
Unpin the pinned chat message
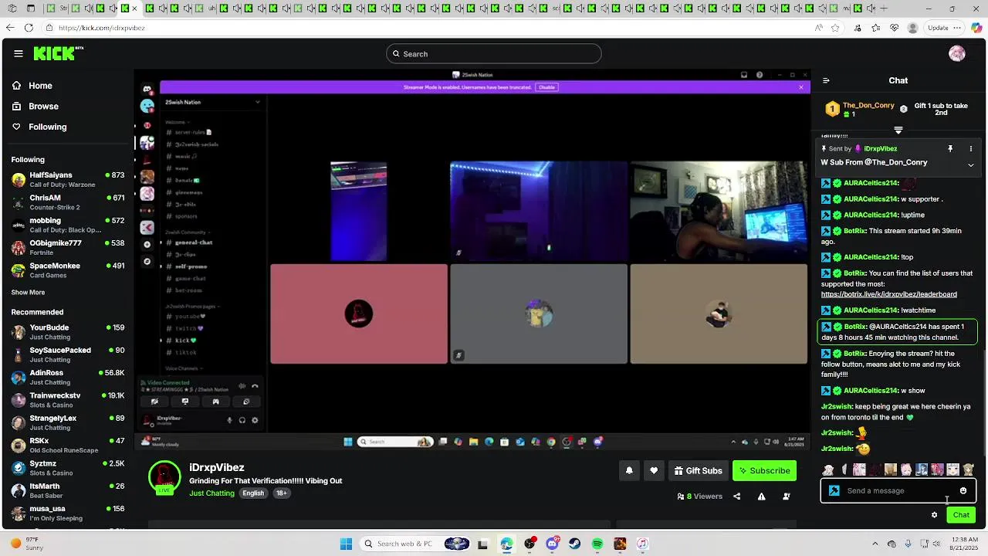pyautogui.click(x=950, y=148)
